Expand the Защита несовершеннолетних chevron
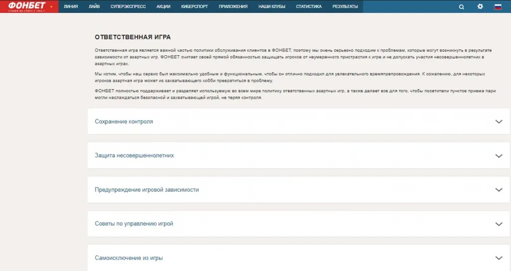Screen dimensions: 511x271 [499, 156]
